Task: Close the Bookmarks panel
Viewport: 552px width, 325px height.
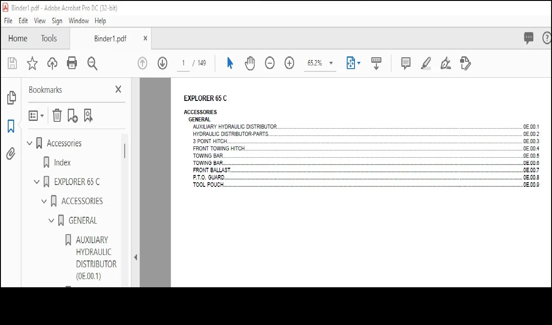Action: point(118,90)
